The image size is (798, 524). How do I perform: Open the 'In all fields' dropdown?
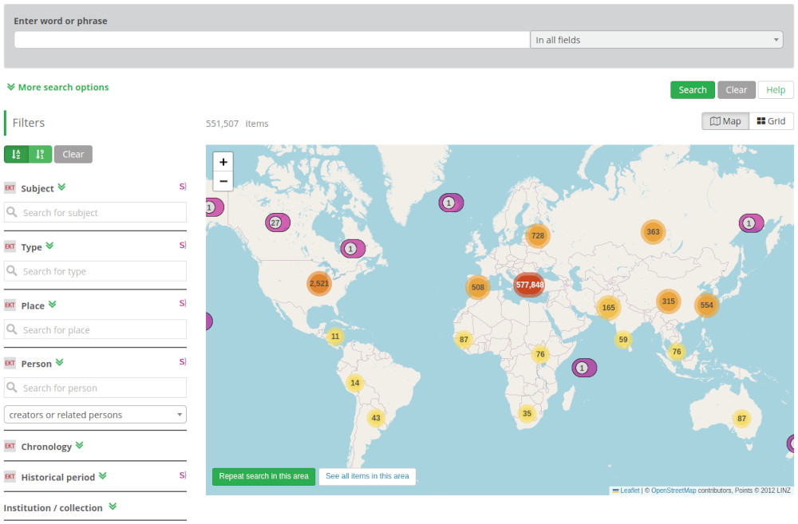(657, 40)
